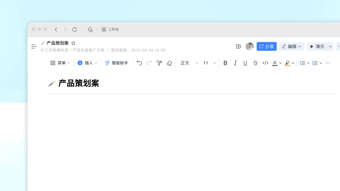Image resolution: width=340 pixels, height=191 pixels.
Task: Click the document title in header
Action: pyautogui.click(x=58, y=43)
